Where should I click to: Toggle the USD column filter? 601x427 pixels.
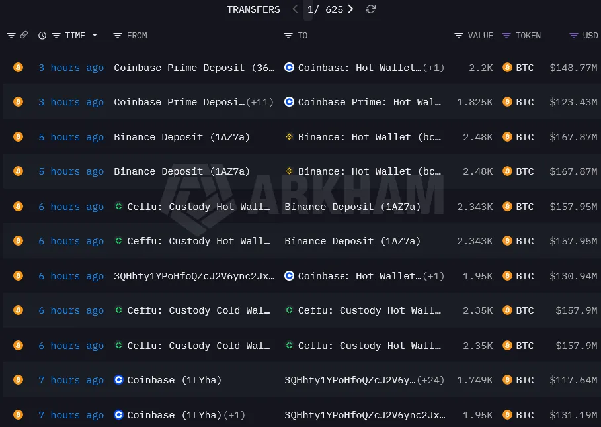(x=574, y=36)
